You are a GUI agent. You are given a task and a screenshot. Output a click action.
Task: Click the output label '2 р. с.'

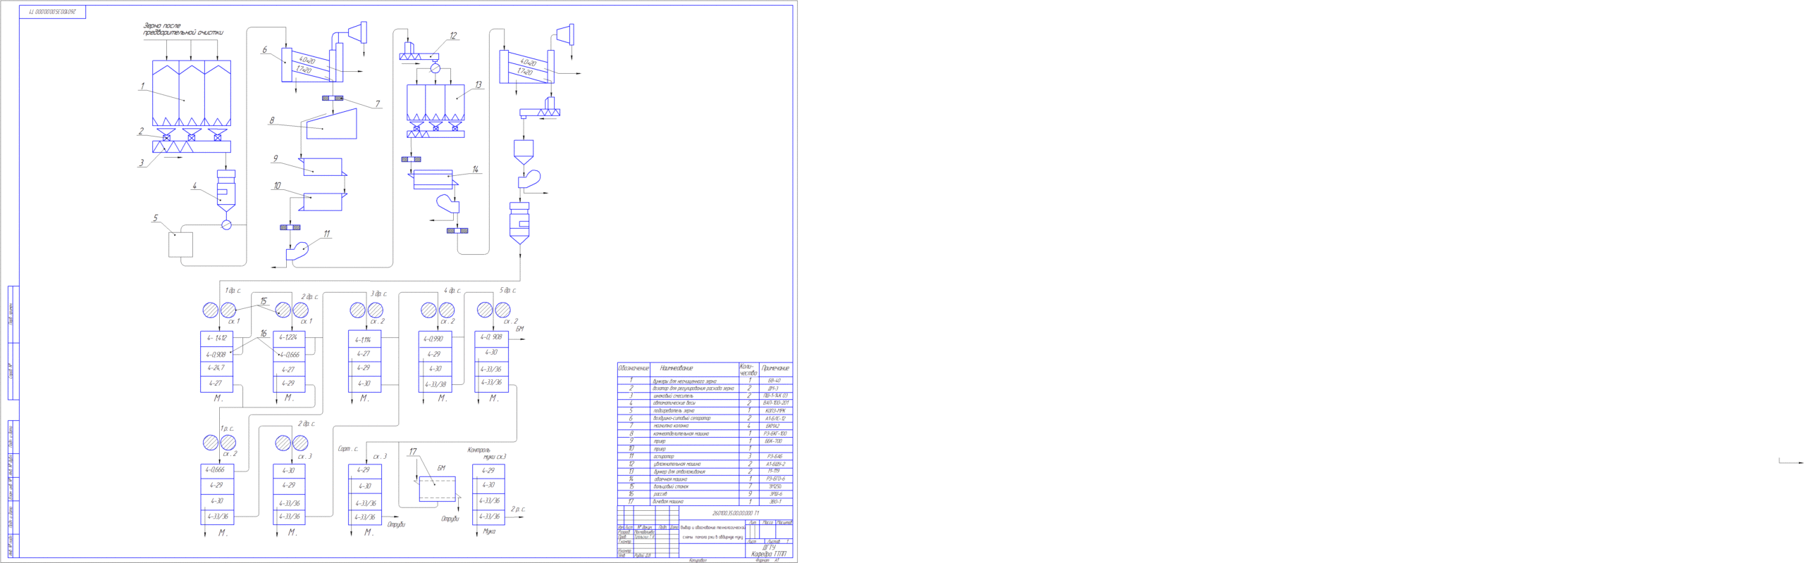518,510
